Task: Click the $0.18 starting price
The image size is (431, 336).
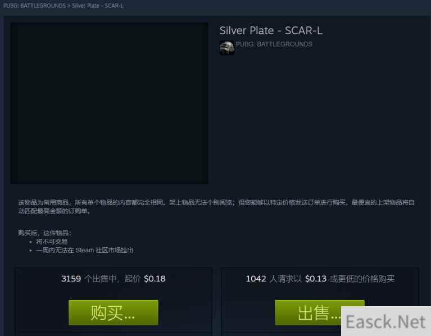Action: (155, 279)
